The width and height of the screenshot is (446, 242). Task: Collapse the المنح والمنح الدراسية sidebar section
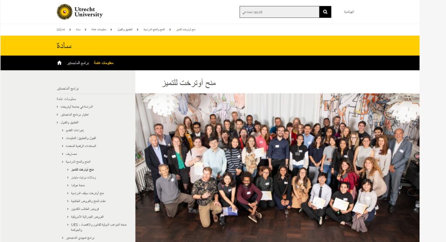coord(63,162)
